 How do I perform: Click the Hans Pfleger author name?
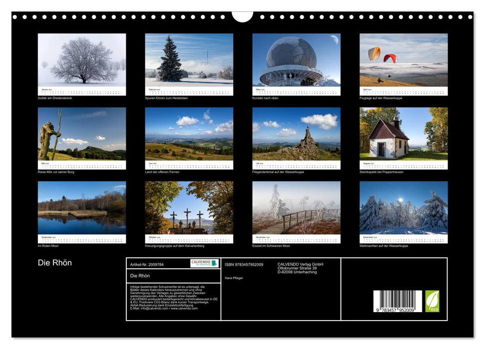pyautogui.click(x=235, y=278)
